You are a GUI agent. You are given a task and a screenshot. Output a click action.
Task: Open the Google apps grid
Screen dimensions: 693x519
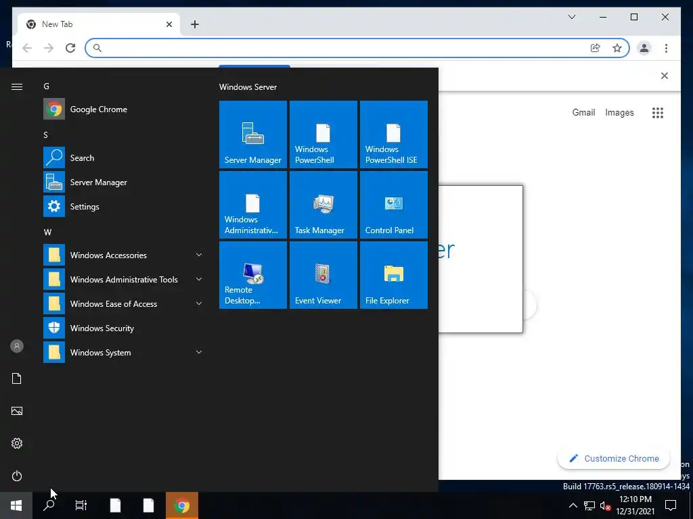click(658, 113)
